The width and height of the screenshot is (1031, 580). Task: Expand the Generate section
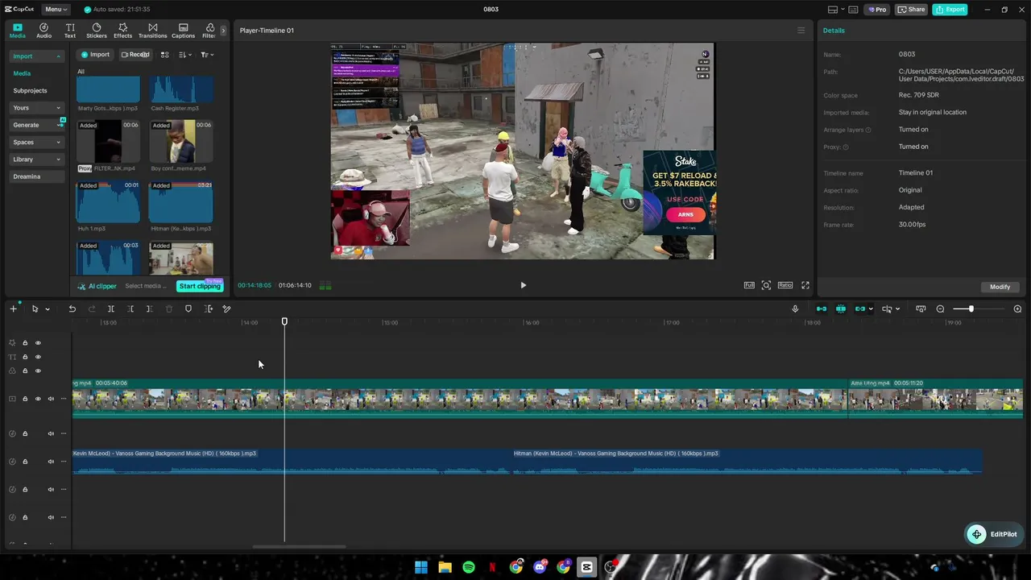point(36,125)
